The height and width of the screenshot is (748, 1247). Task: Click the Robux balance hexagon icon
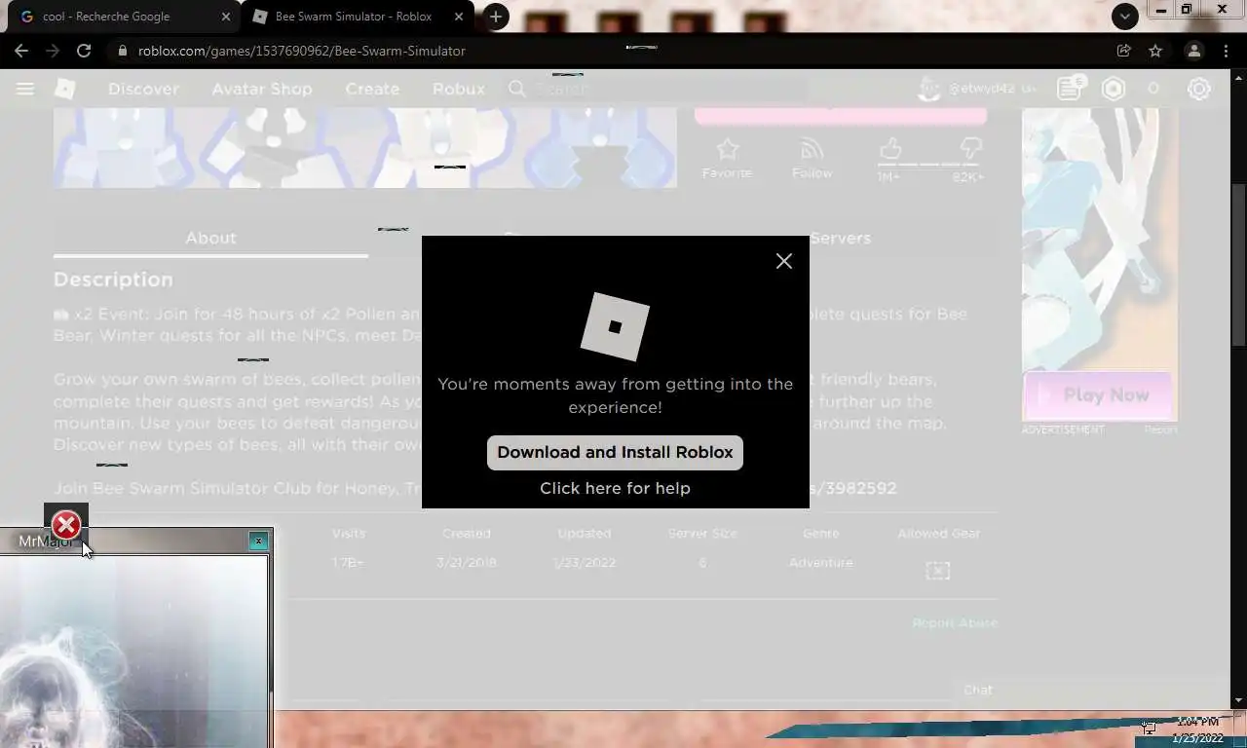coord(1114,89)
